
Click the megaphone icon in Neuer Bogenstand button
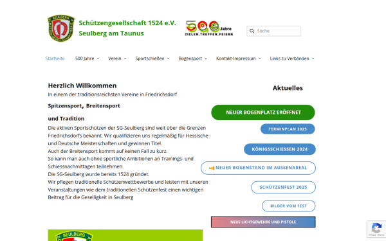tap(212, 168)
